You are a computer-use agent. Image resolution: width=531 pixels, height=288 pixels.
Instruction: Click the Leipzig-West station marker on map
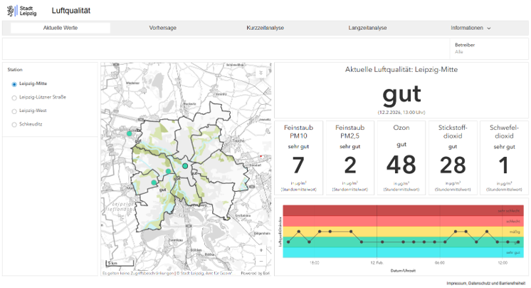click(154, 182)
